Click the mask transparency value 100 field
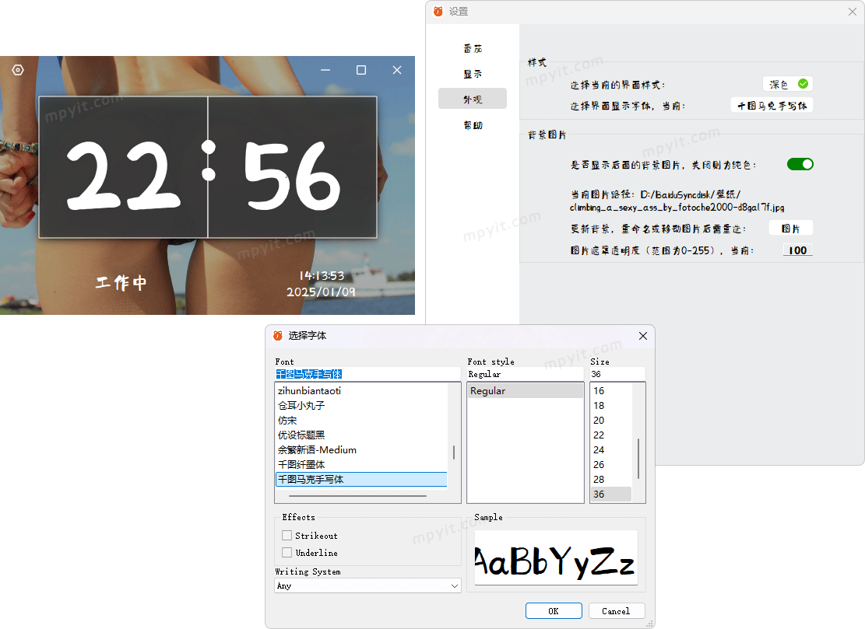This screenshot has width=865, height=629. [798, 250]
